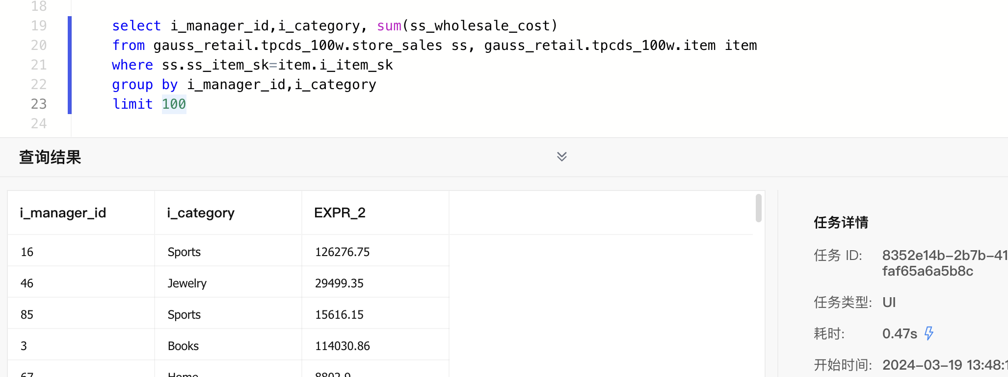Click line number 23 in the editor gutter
This screenshot has width=1008, height=377.
click(39, 104)
